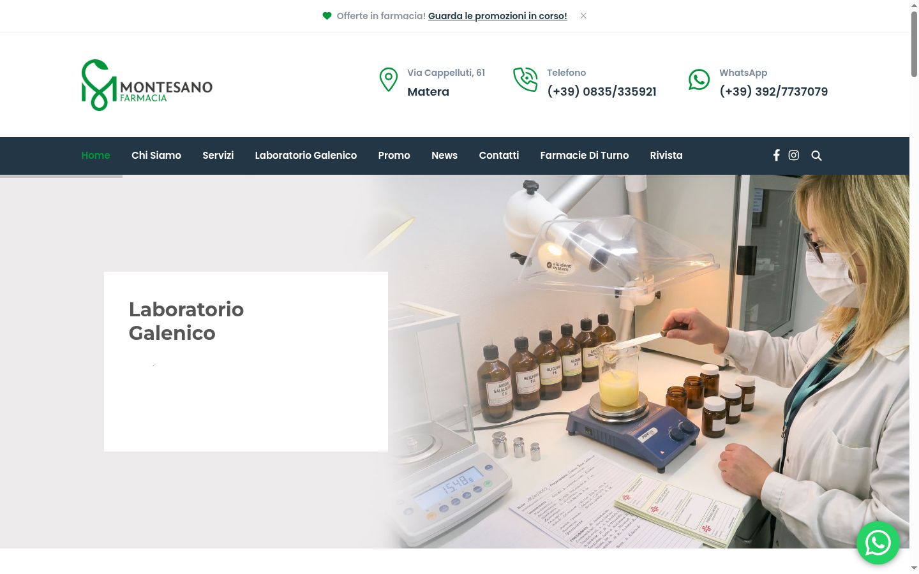Click the WhatsApp number (+39) 392/7737079
Screen dimensions: 919x574
tap(773, 91)
